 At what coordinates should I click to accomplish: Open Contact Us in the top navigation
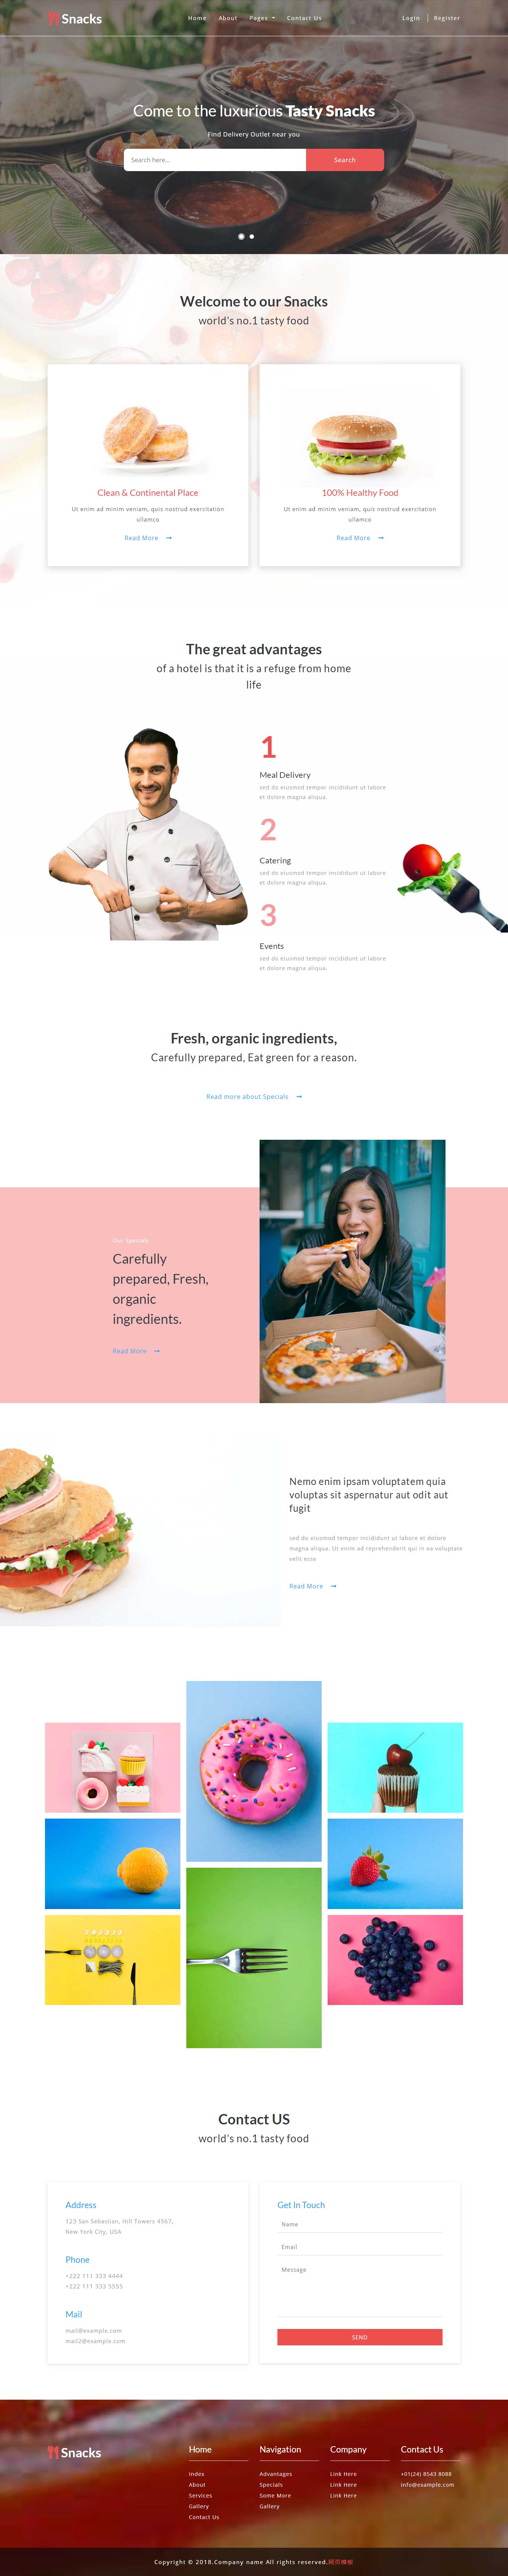(304, 18)
